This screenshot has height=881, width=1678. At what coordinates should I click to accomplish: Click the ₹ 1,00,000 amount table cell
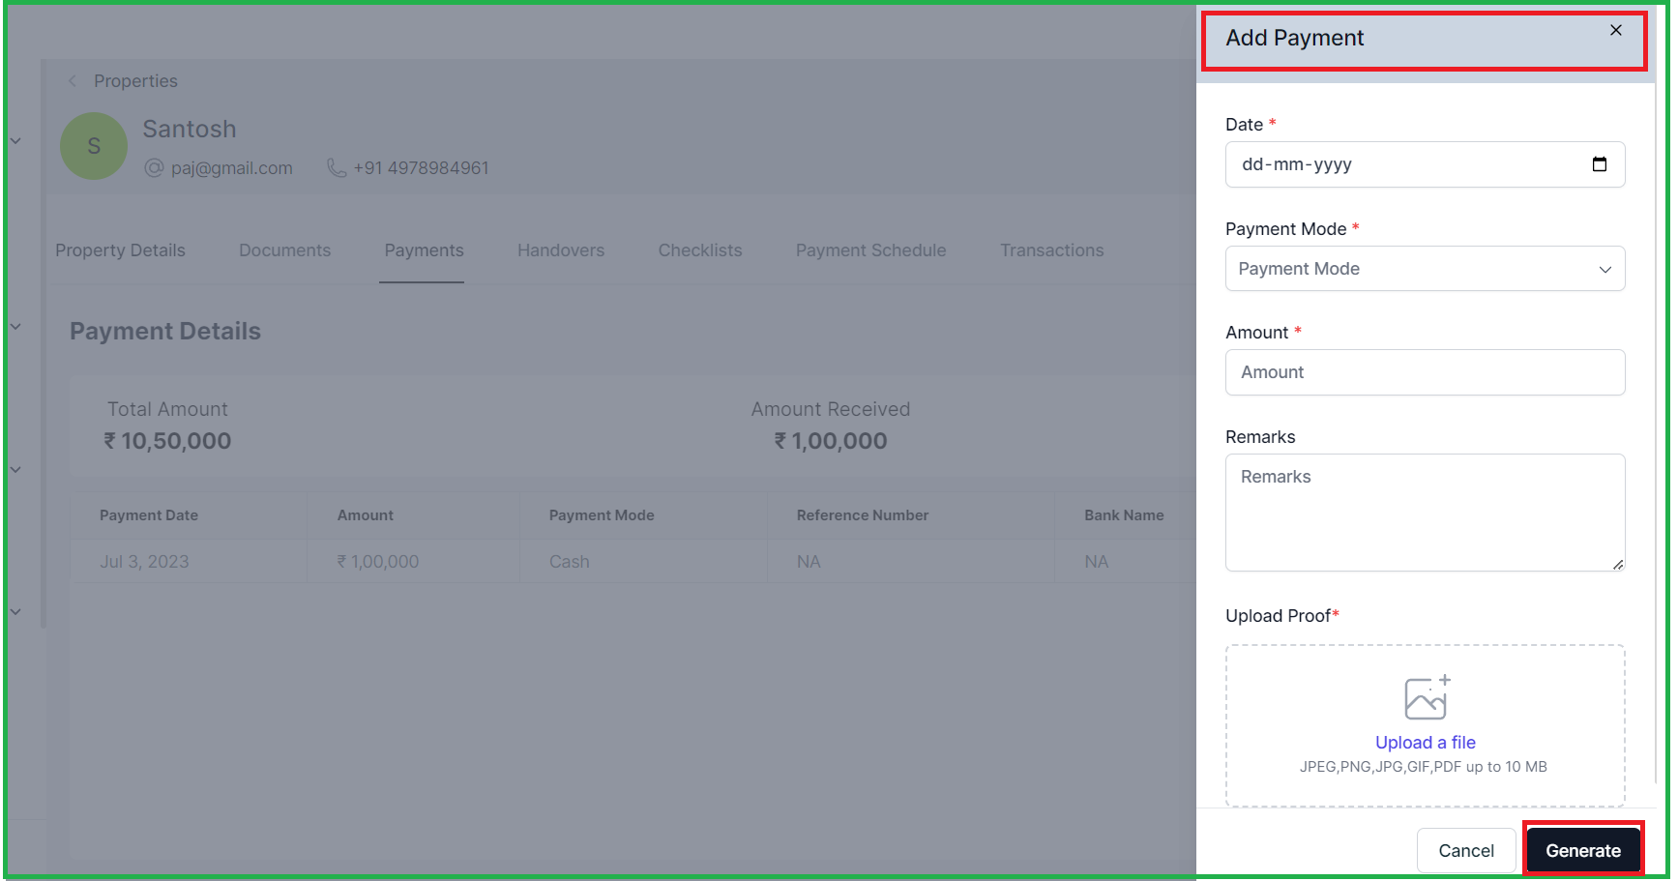(x=377, y=562)
